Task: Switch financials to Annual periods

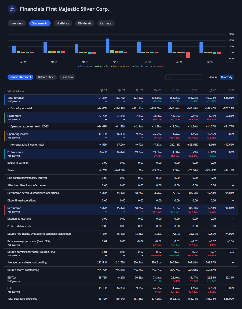Action: [x=213, y=77]
